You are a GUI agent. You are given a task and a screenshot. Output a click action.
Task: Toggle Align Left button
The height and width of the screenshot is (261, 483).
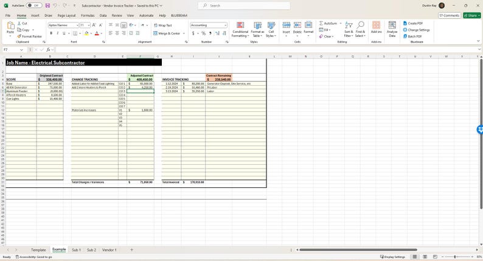tap(110, 33)
